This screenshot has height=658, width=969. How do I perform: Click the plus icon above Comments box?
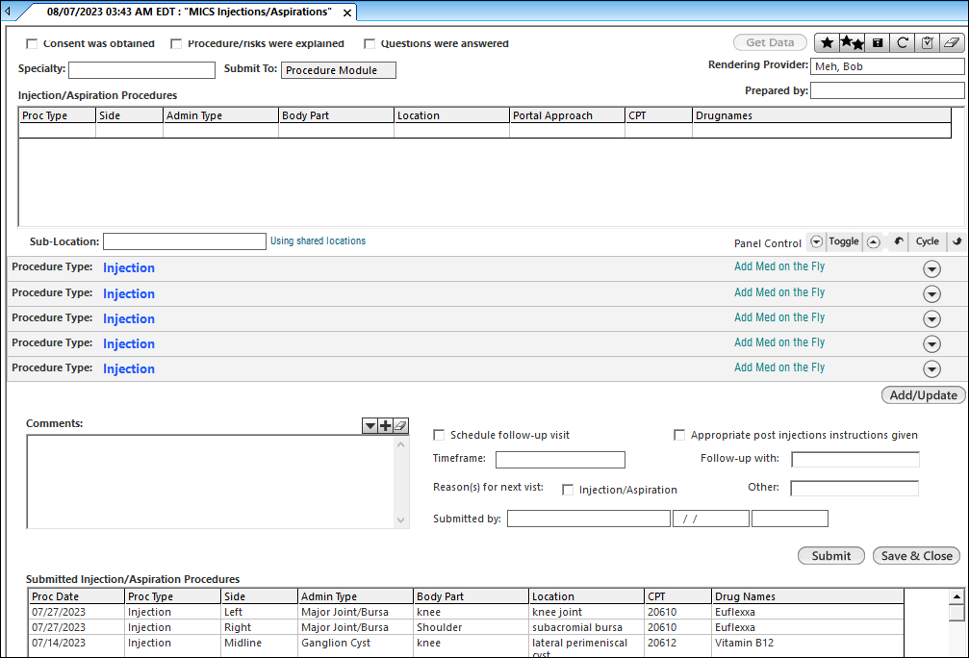[385, 425]
